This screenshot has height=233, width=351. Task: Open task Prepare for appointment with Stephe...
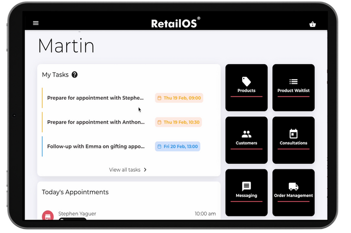95,98
